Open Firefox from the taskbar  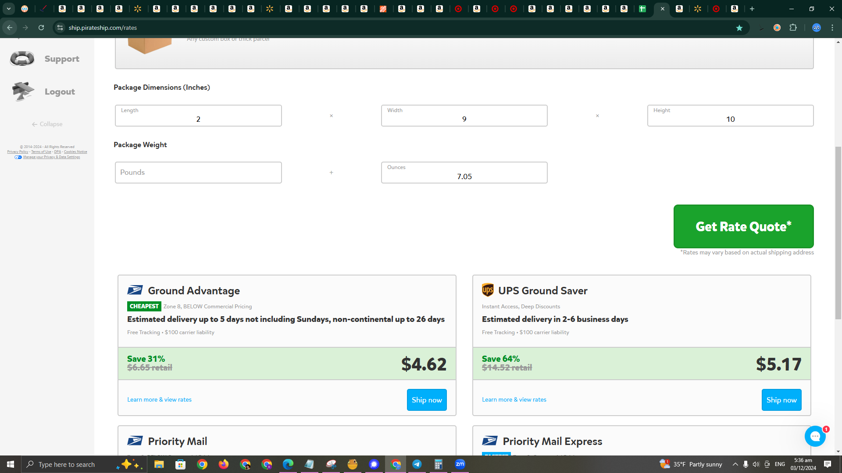pos(223,464)
